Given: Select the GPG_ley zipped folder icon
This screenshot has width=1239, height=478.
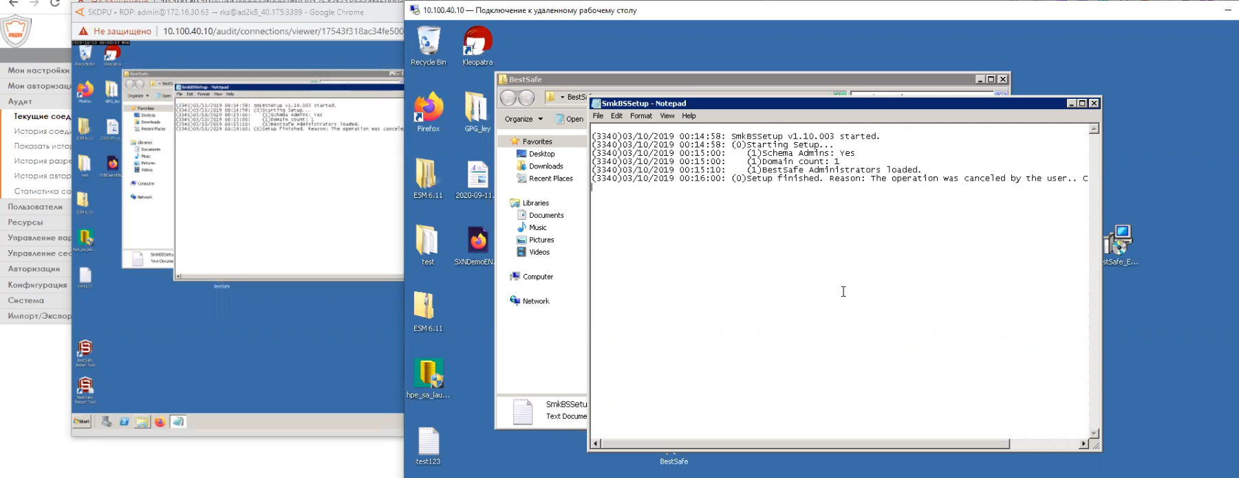Looking at the screenshot, I should click(477, 109).
